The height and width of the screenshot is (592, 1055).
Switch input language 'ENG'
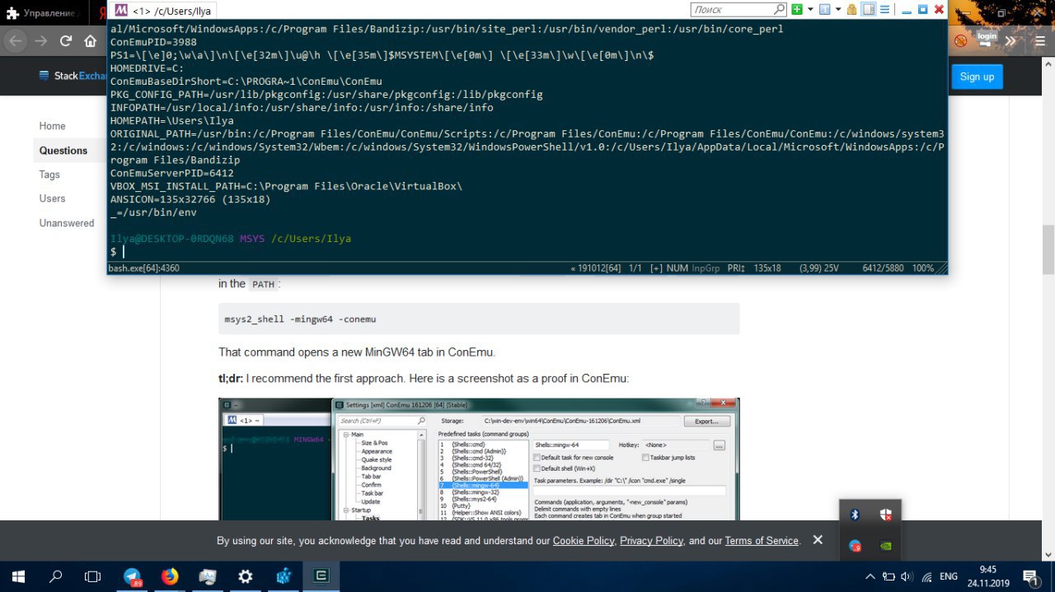949,576
